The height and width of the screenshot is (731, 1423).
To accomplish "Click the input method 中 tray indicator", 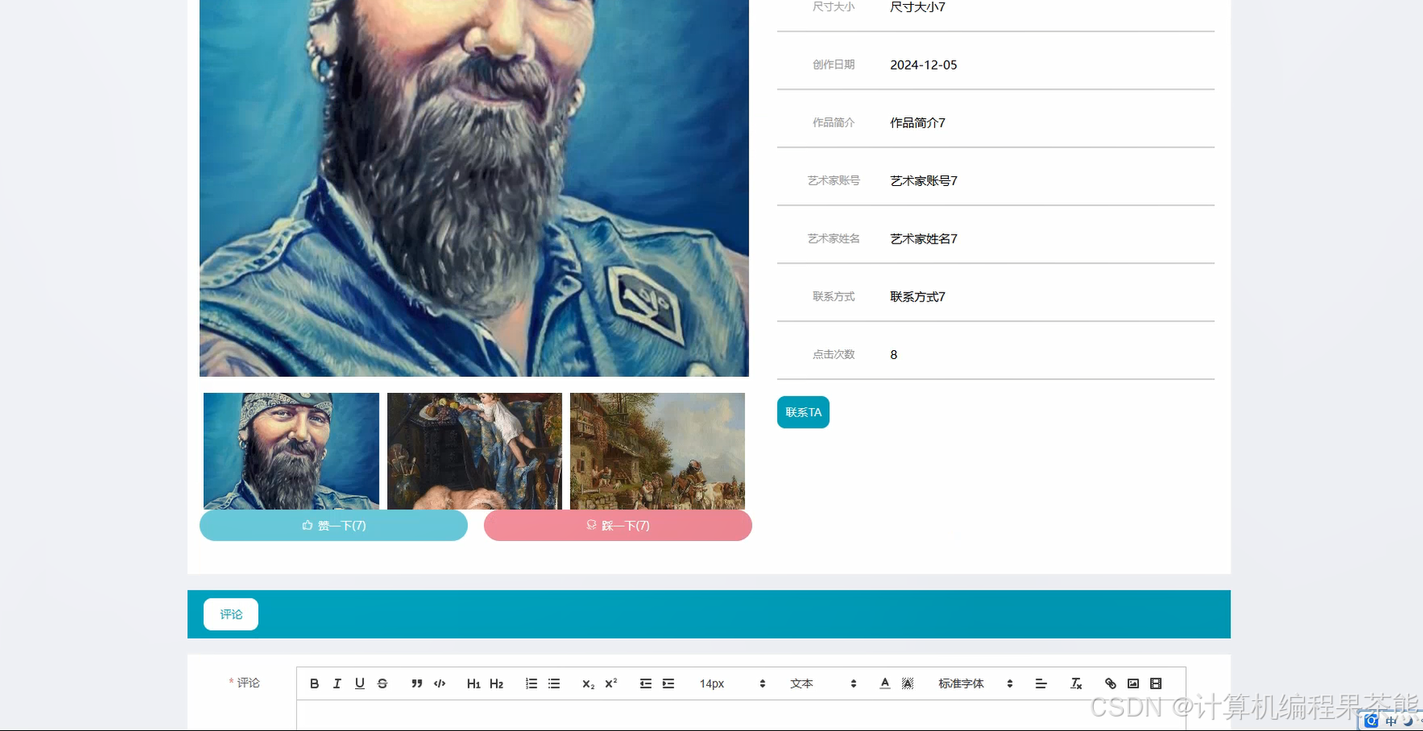I will click(x=1391, y=721).
